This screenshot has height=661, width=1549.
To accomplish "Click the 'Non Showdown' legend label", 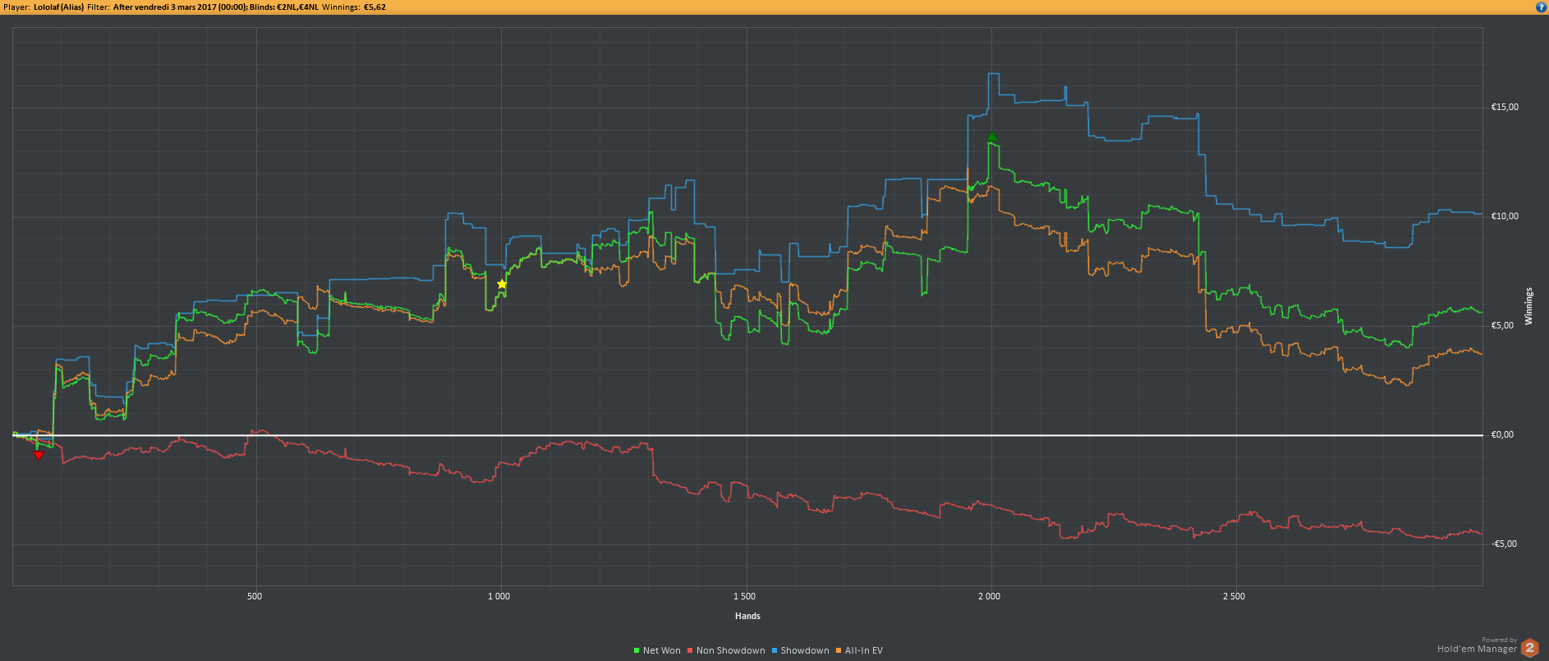I will pos(731,651).
